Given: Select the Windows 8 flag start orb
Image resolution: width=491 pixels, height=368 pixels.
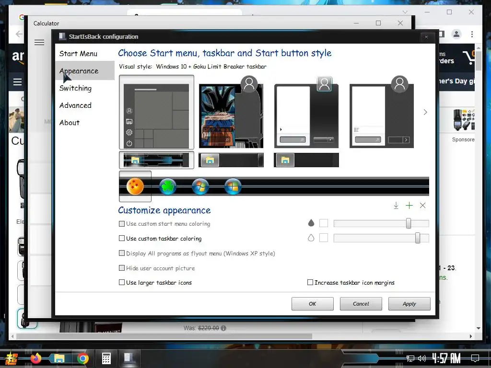Looking at the screenshot, I should click(x=233, y=186).
